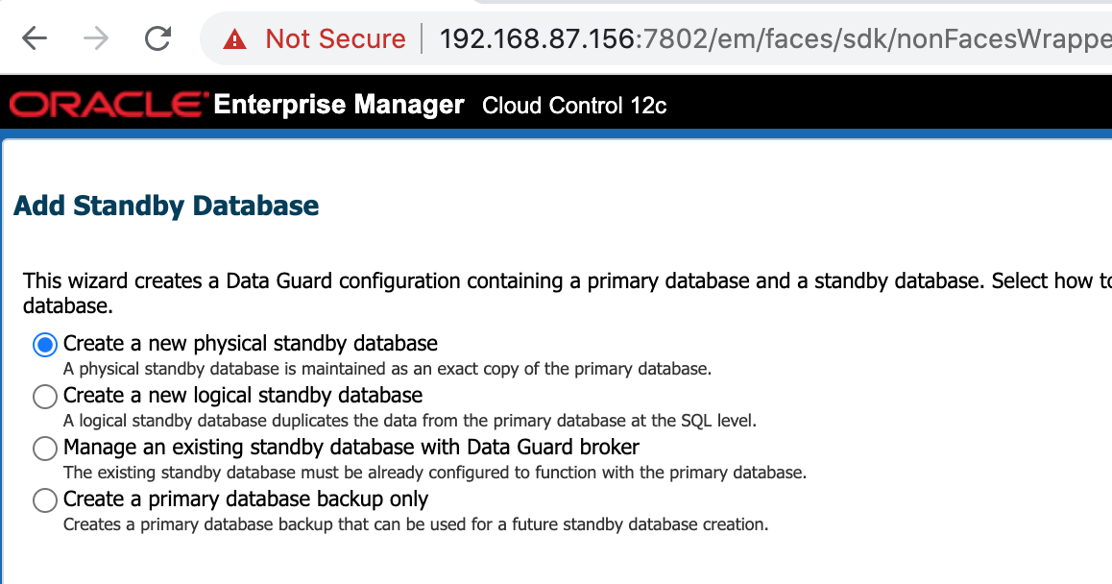Click the Enterprise Manager title
Image resolution: width=1112 pixels, height=584 pixels.
click(x=339, y=105)
